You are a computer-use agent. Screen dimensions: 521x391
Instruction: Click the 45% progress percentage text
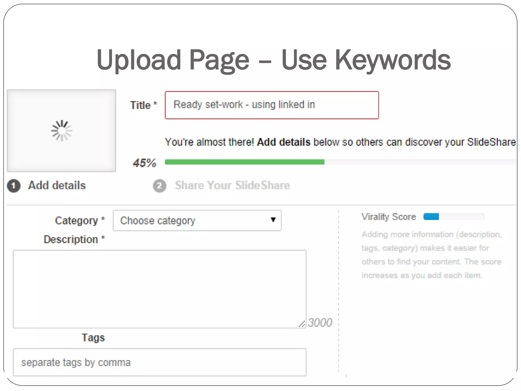[144, 163]
